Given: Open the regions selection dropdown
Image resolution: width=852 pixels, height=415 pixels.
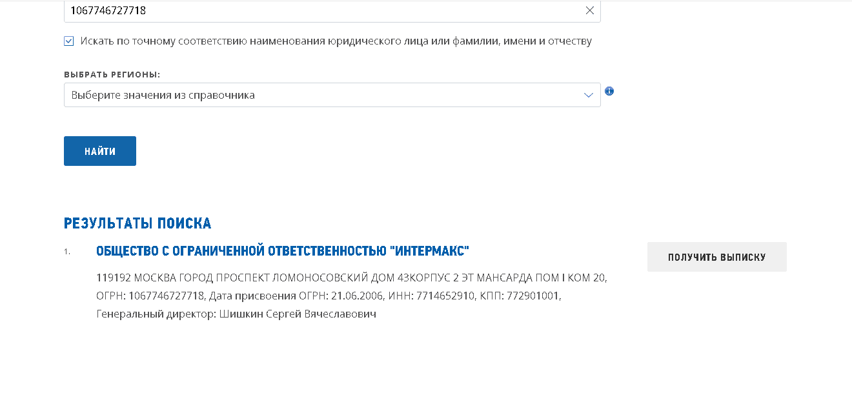Looking at the screenshot, I should coord(332,95).
